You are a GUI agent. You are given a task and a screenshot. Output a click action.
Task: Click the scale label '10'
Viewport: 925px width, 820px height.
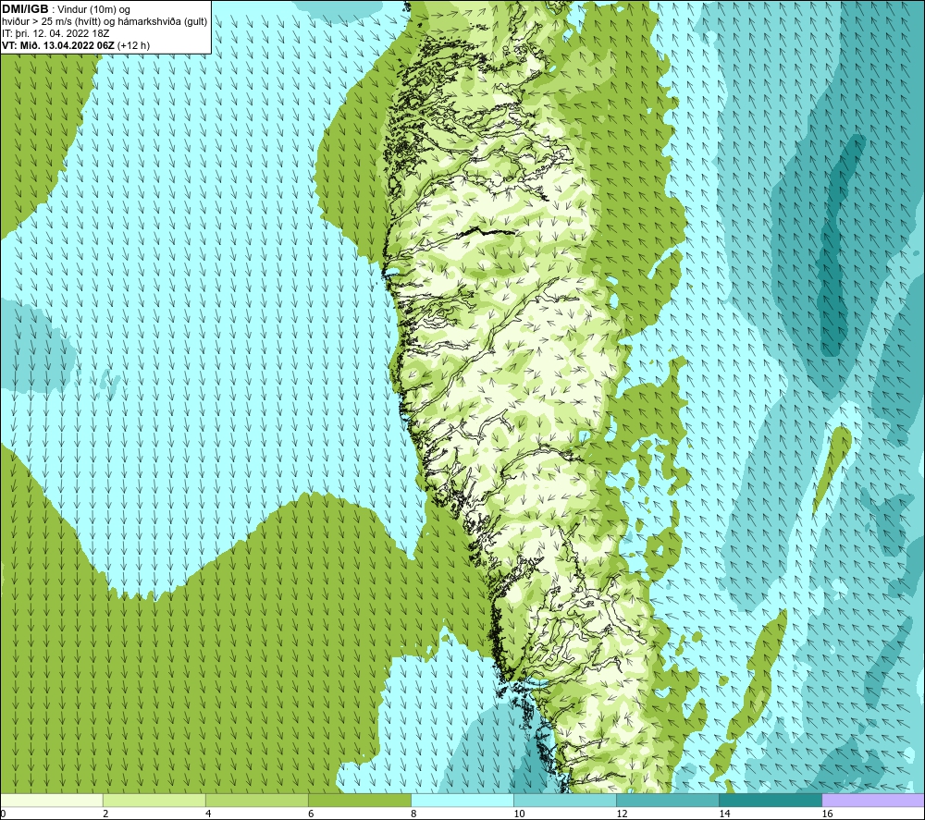pyautogui.click(x=519, y=814)
